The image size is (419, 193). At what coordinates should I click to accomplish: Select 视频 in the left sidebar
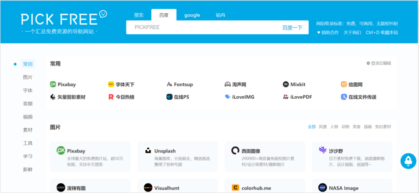(x=28, y=117)
